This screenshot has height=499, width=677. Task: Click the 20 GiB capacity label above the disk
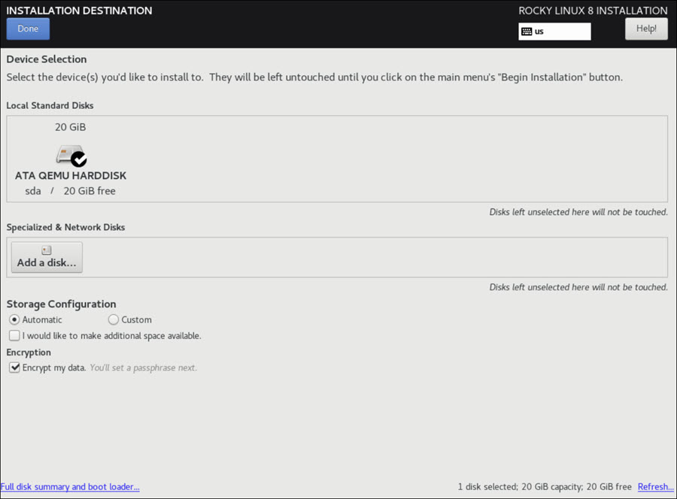70,127
